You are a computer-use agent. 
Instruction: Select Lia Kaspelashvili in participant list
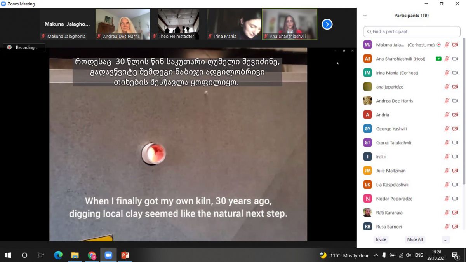[392, 185]
